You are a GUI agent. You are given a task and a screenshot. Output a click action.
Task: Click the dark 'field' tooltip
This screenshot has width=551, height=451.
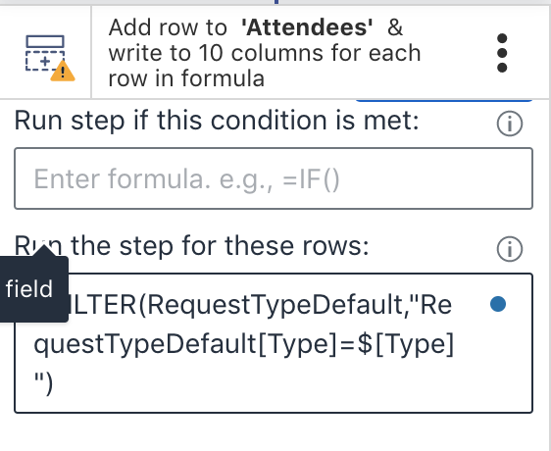[32, 289]
